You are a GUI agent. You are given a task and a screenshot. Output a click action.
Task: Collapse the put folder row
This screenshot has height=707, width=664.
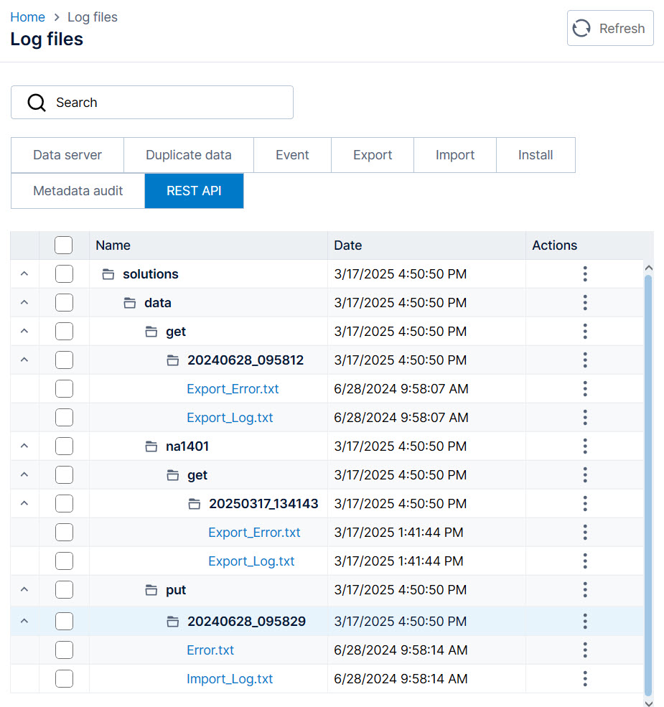click(x=24, y=589)
